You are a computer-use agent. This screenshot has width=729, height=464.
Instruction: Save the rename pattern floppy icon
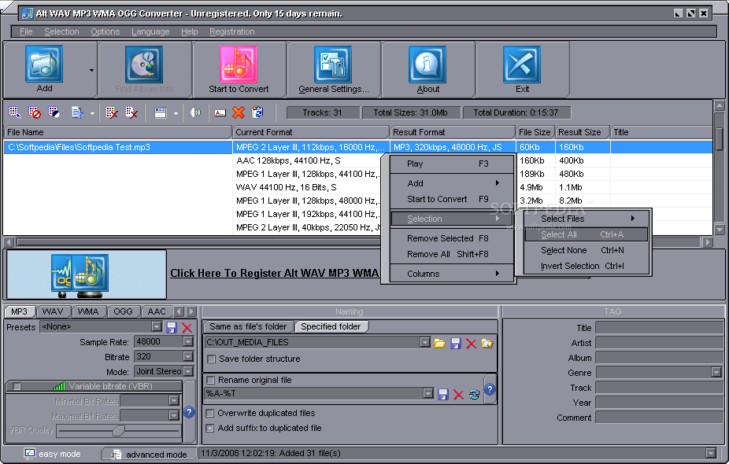click(x=443, y=394)
